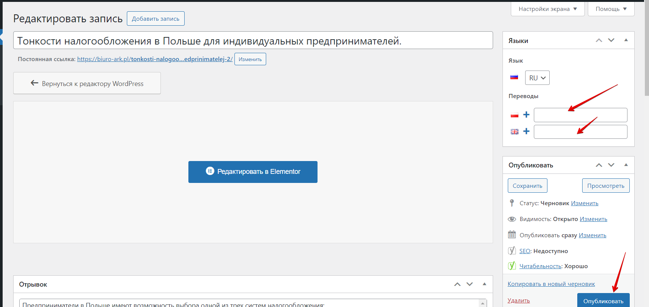
Task: Move the Languages panel up
Action: click(599, 40)
